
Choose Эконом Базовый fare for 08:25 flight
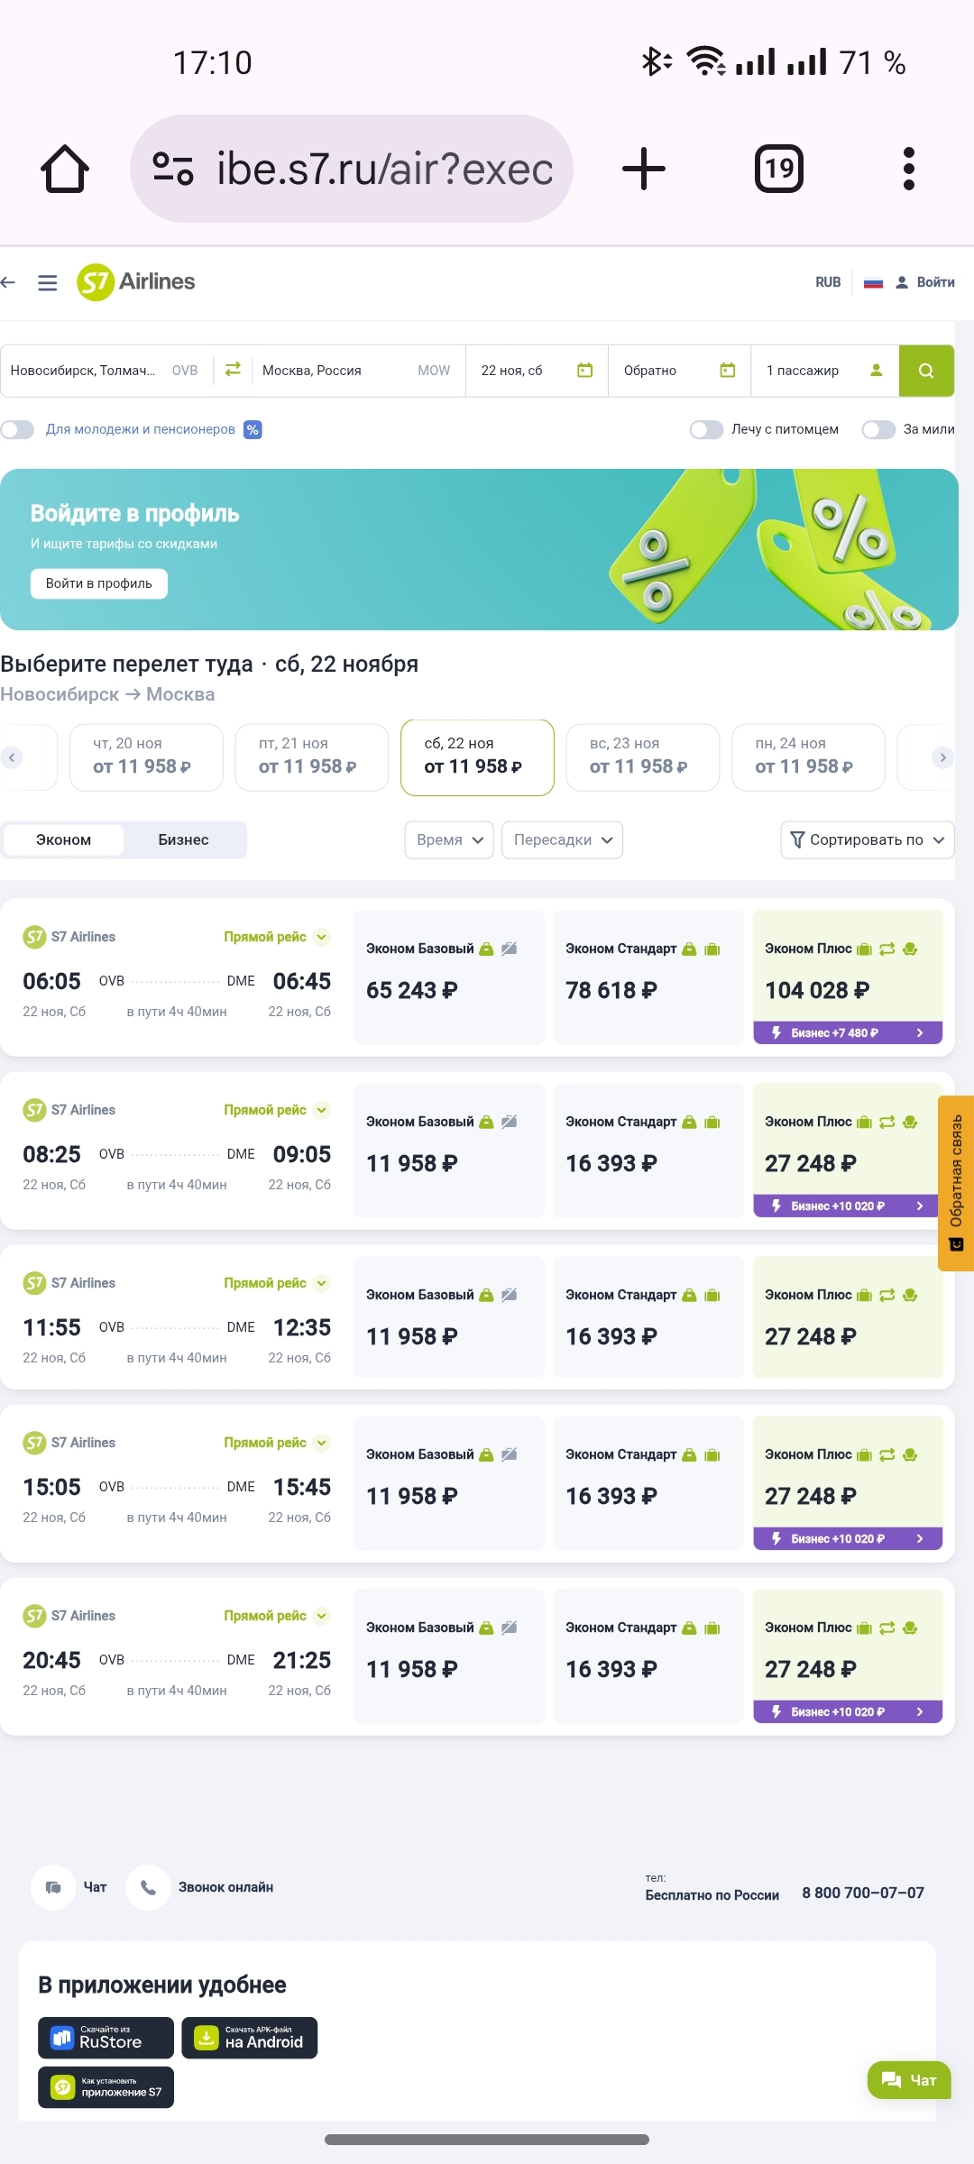[449, 1151]
